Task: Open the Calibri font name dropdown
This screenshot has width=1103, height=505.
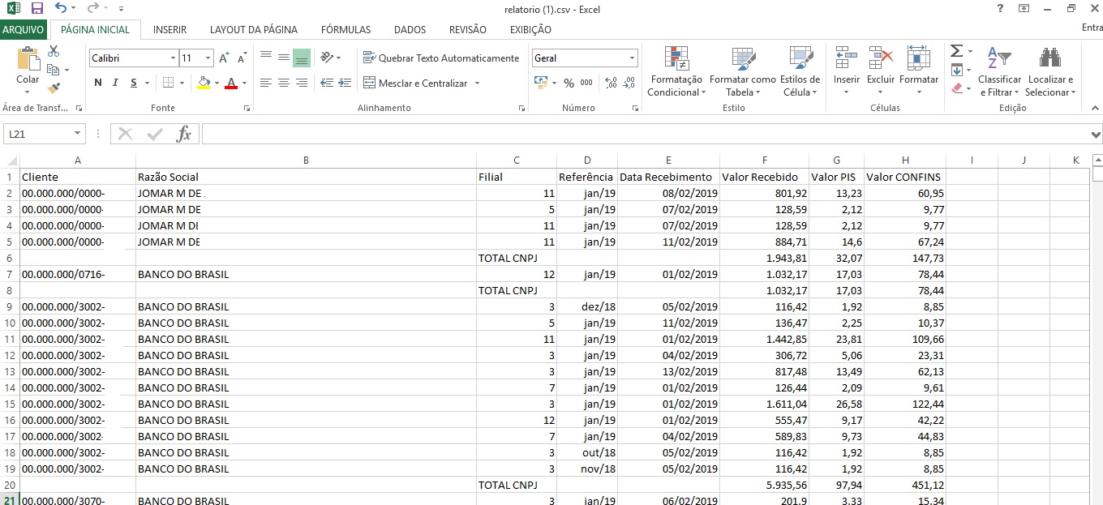Action: 173,58
